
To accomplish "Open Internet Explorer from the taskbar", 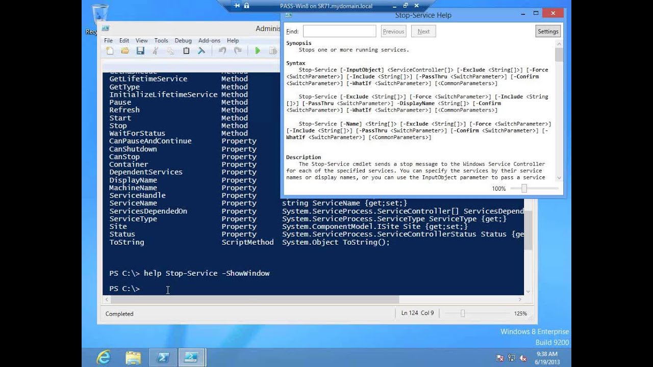I will click(104, 357).
